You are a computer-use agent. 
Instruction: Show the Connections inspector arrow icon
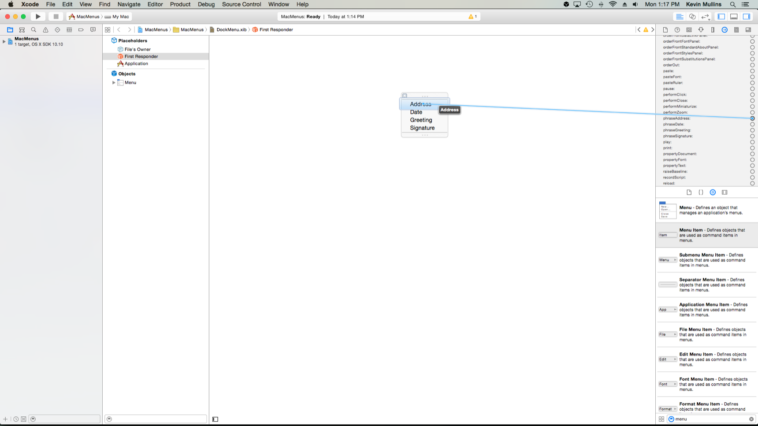pos(725,30)
